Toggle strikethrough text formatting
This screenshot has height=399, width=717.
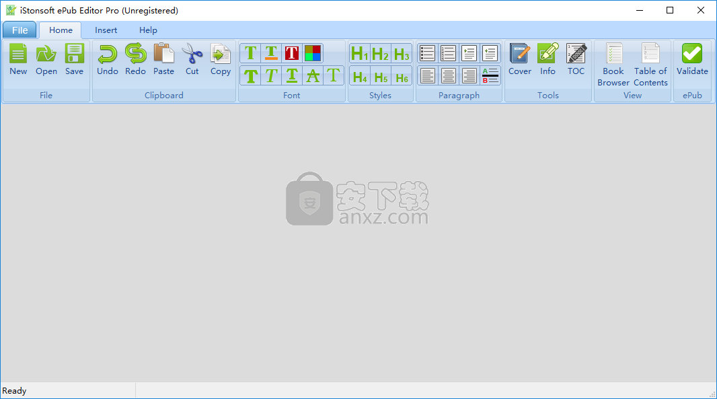point(313,75)
